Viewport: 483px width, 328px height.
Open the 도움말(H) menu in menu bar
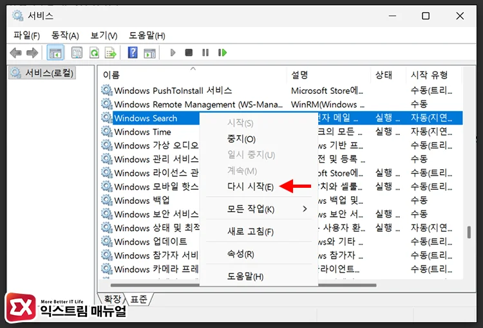click(147, 35)
